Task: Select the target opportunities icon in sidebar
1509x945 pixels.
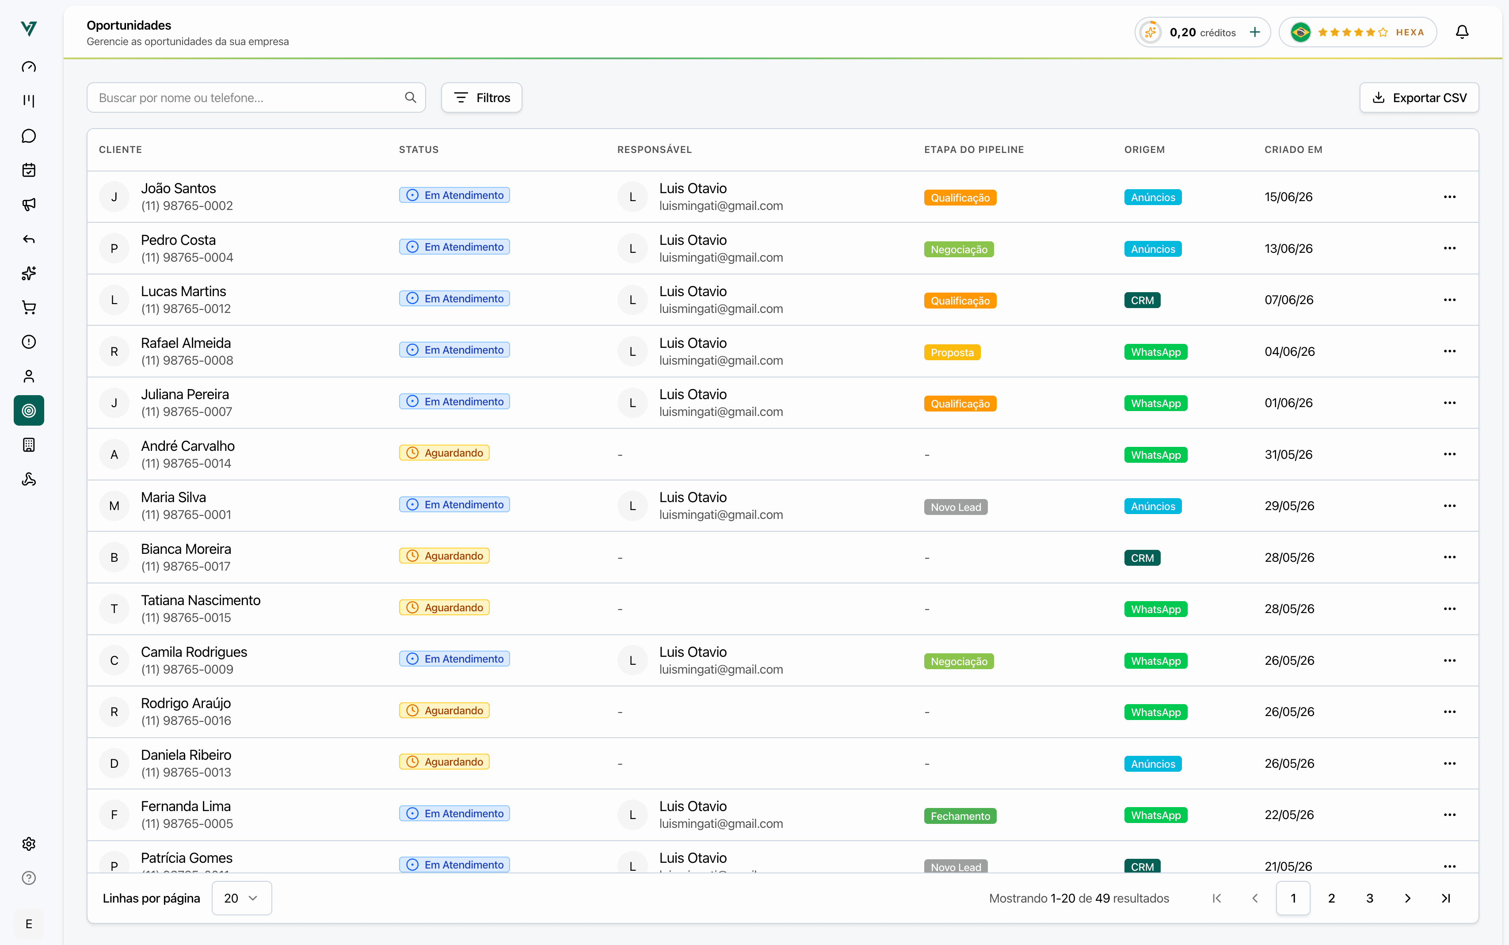Action: click(29, 411)
